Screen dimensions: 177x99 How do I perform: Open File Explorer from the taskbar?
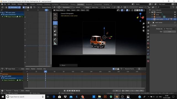(100, 97)
